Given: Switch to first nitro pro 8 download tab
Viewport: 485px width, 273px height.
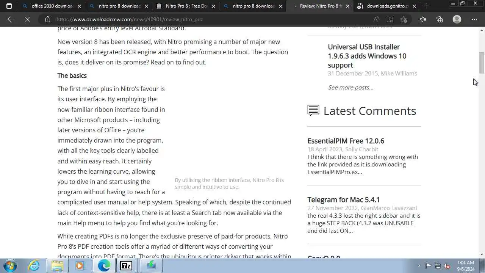Looking at the screenshot, I should [119, 6].
